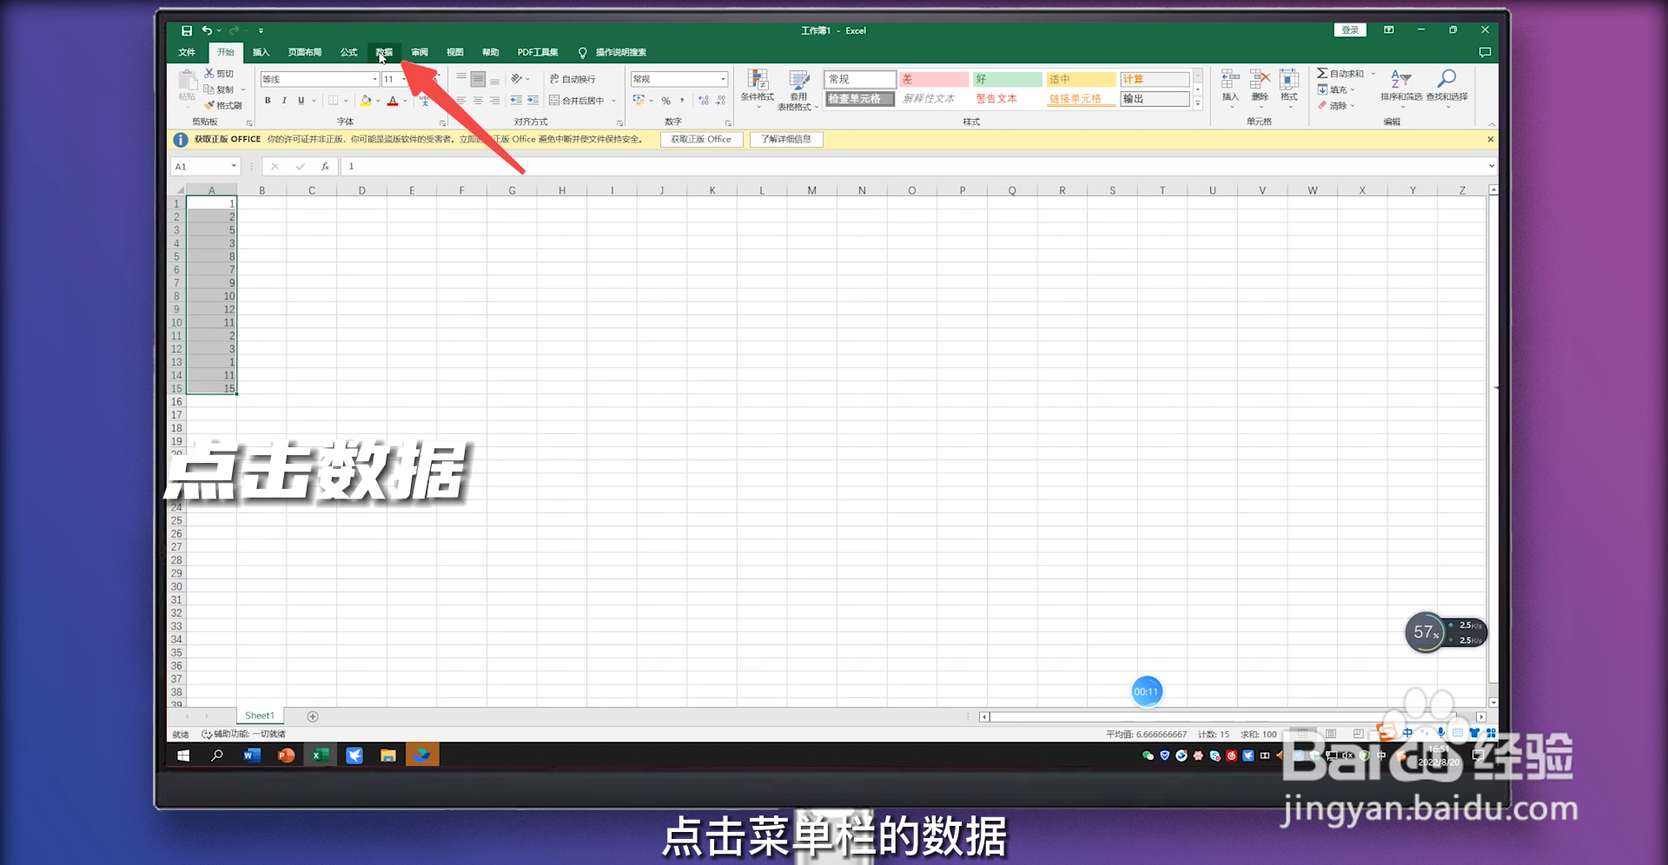Apply percent style to the selection
The image size is (1668, 865).
click(x=666, y=100)
